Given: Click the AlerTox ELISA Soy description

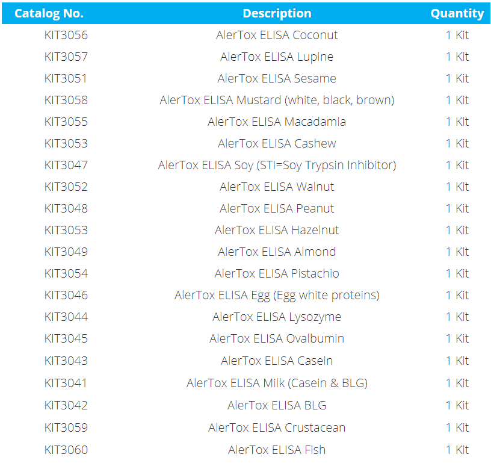Looking at the screenshot, I should click(x=277, y=165).
